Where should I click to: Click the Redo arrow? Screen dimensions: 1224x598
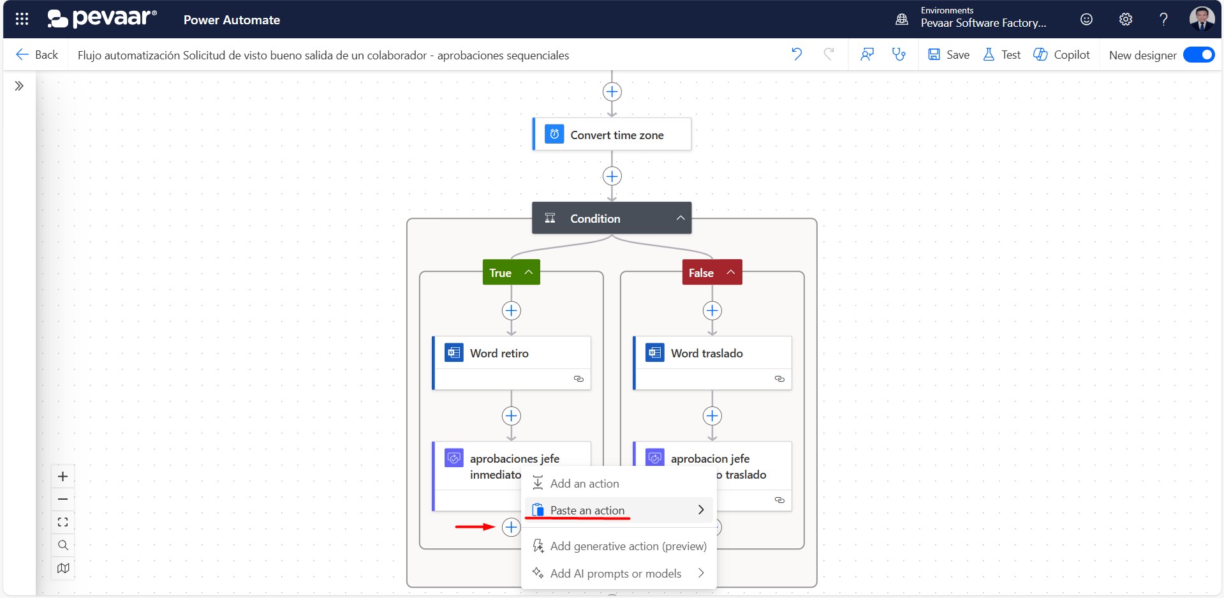pyautogui.click(x=829, y=54)
